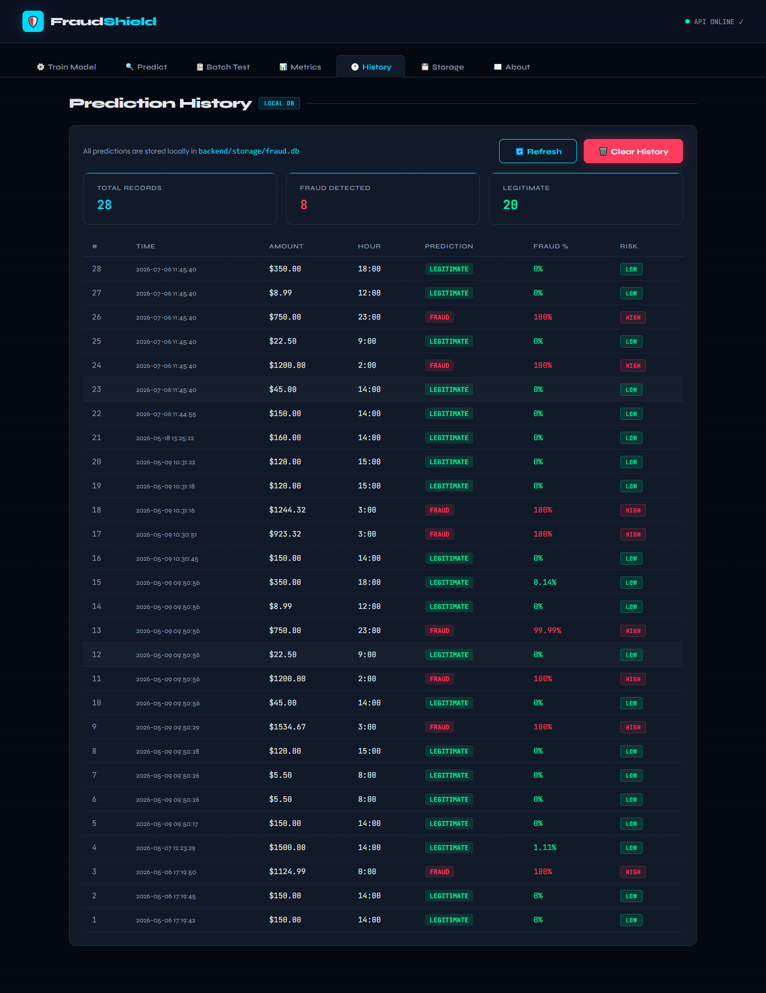Click the backend/storage/fraud.db path

click(x=248, y=151)
